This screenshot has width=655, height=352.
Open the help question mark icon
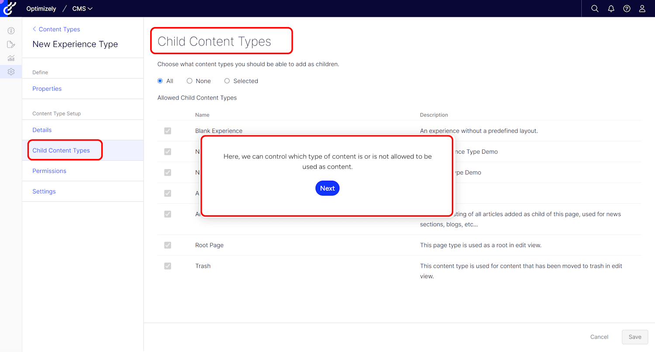click(x=627, y=9)
